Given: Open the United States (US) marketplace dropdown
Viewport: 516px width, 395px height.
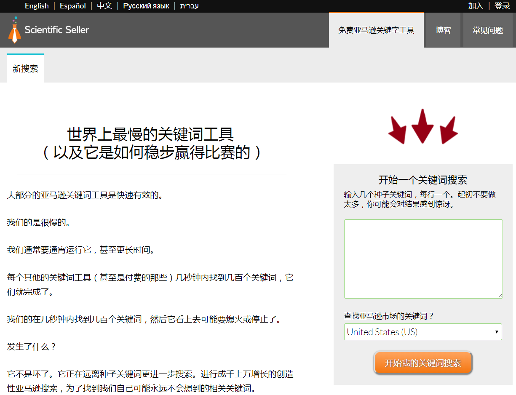Looking at the screenshot, I should point(423,332).
